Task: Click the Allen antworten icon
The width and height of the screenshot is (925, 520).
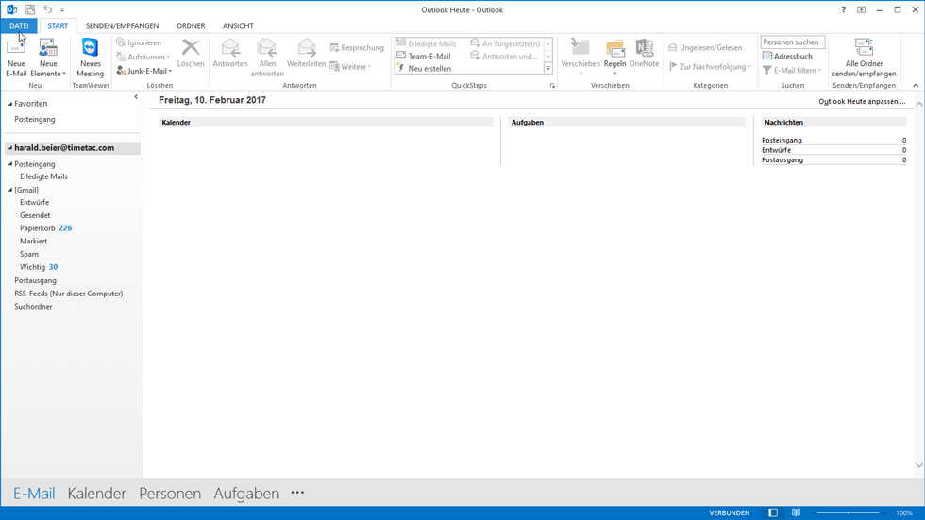Action: point(266,48)
